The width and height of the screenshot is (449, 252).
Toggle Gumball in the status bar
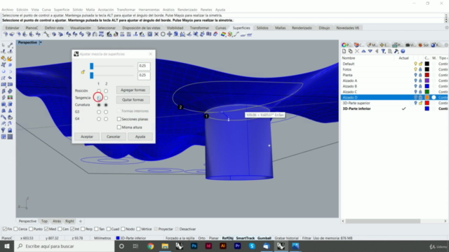(x=264, y=238)
